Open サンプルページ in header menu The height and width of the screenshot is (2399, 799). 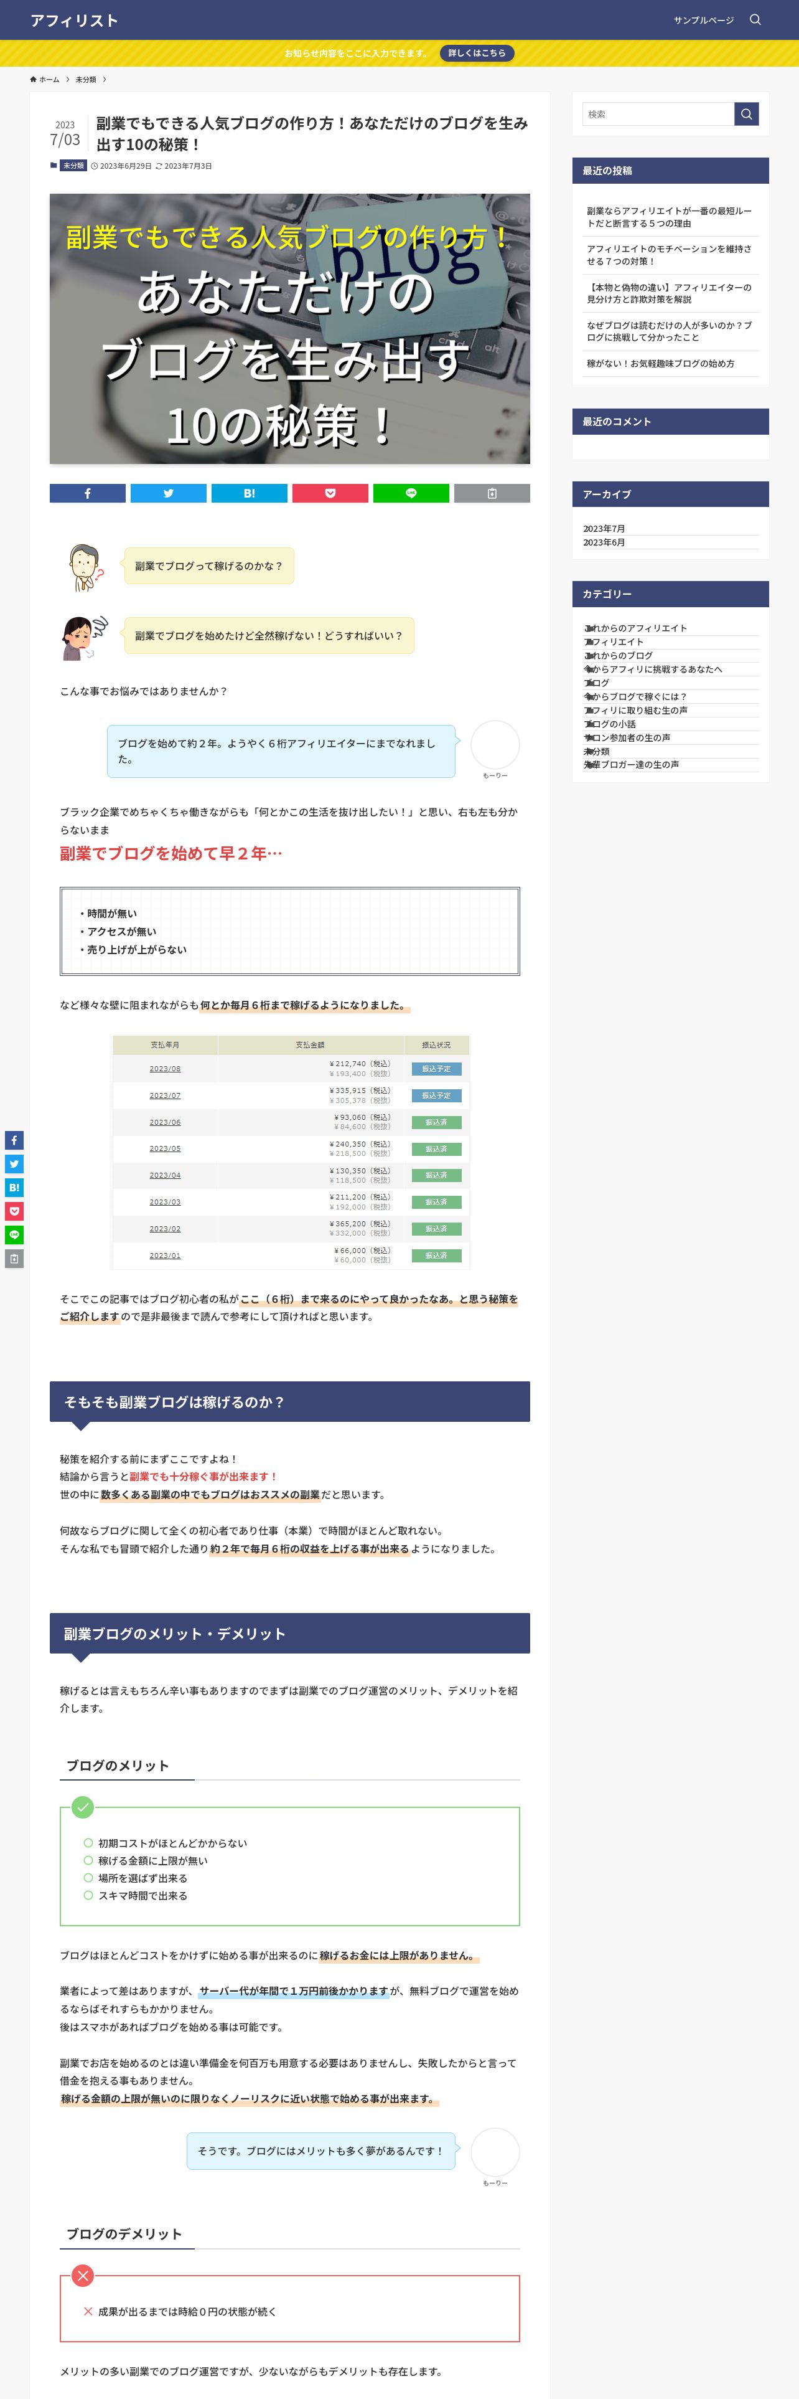pyautogui.click(x=703, y=21)
